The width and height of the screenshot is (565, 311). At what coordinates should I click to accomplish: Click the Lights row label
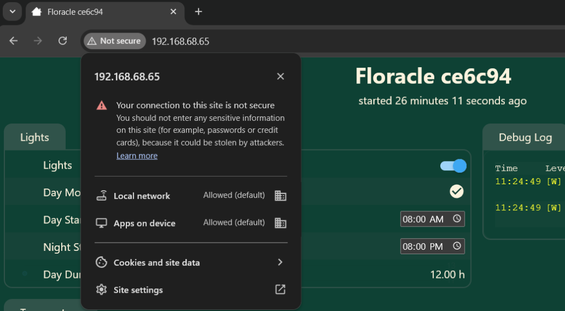57,165
